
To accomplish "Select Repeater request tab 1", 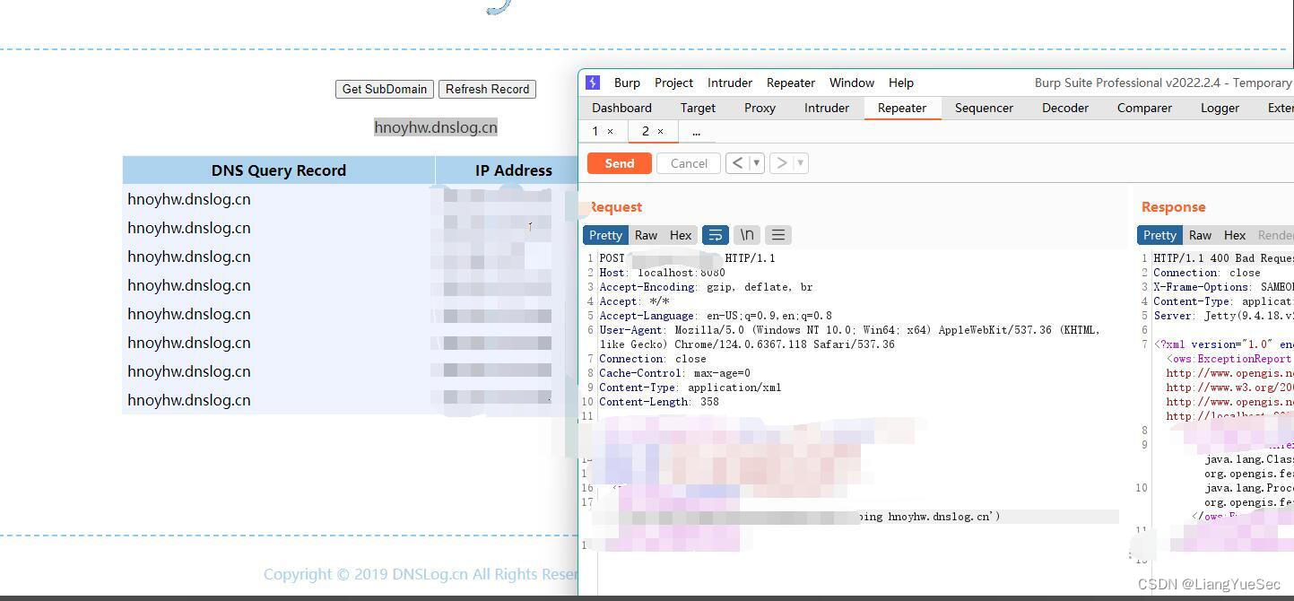I will tap(595, 131).
